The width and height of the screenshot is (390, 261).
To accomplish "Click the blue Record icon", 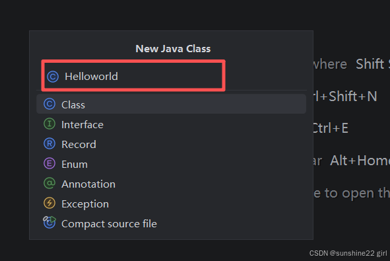I will tap(49, 143).
